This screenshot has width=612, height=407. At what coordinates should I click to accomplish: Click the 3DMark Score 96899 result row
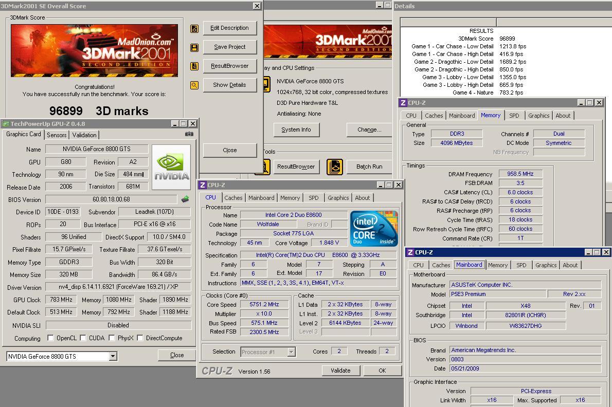pyautogui.click(x=487, y=39)
